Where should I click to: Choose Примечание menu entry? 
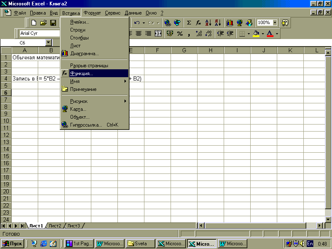[95, 89]
